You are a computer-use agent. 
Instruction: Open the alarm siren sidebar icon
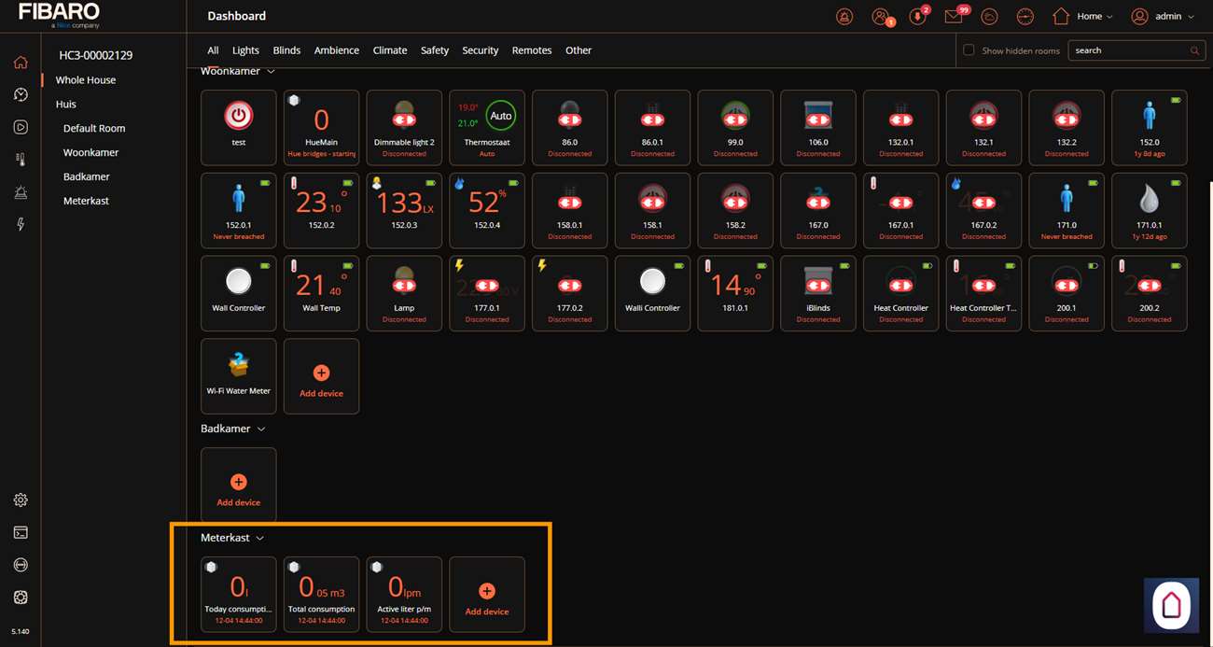pos(21,192)
